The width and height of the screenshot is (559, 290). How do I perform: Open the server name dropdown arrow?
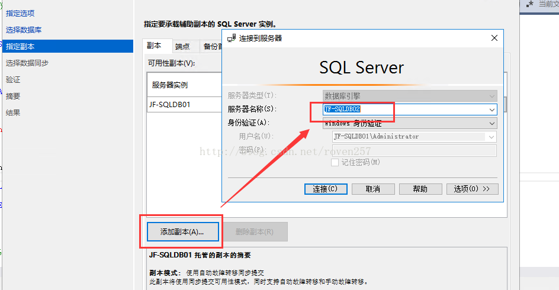pos(492,109)
